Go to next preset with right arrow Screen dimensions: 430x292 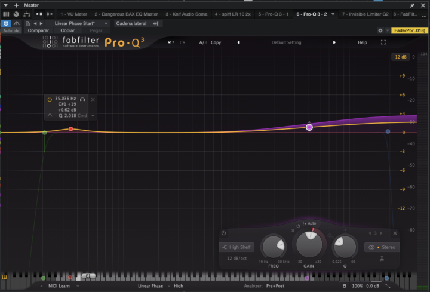(41, 23)
